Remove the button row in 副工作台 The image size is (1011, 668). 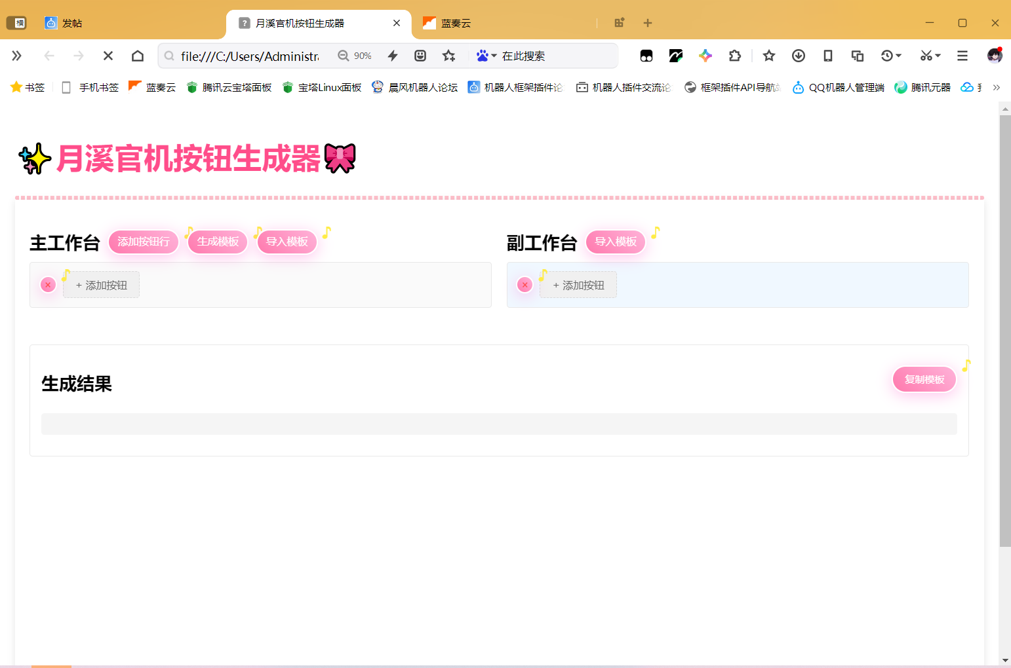[x=524, y=284]
